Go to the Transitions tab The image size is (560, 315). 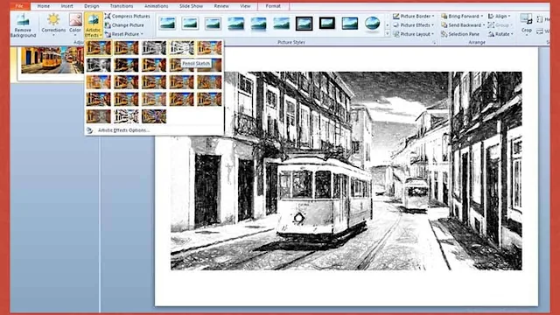pos(122,6)
